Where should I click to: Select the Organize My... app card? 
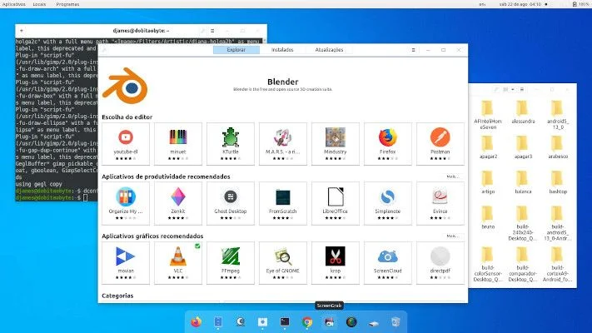[x=126, y=203]
